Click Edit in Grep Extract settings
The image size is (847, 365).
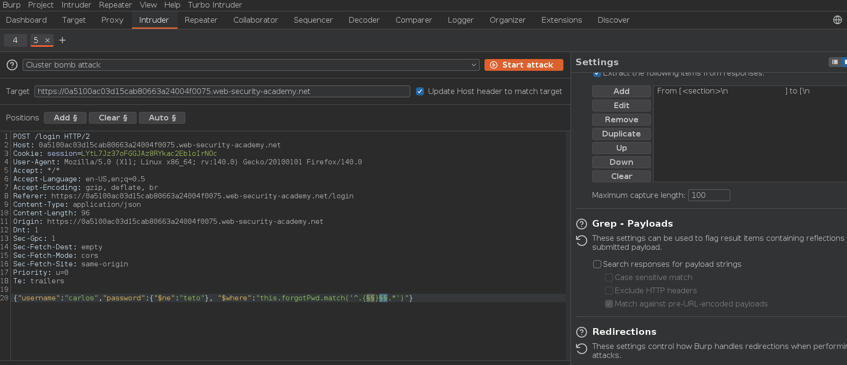coord(621,105)
